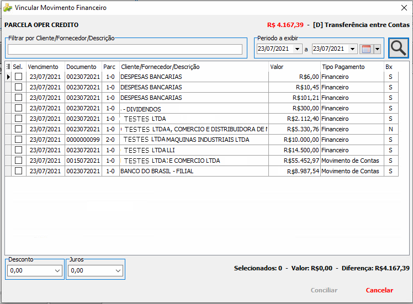Click the value R$10.000,00
The width and height of the screenshot is (413, 304).
click(301, 140)
